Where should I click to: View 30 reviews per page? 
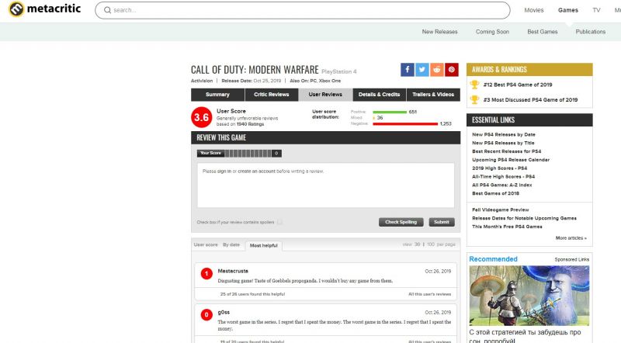(x=417, y=244)
